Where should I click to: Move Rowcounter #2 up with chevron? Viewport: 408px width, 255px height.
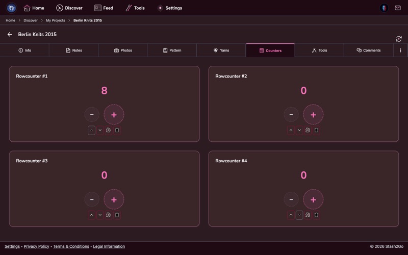coord(291,130)
